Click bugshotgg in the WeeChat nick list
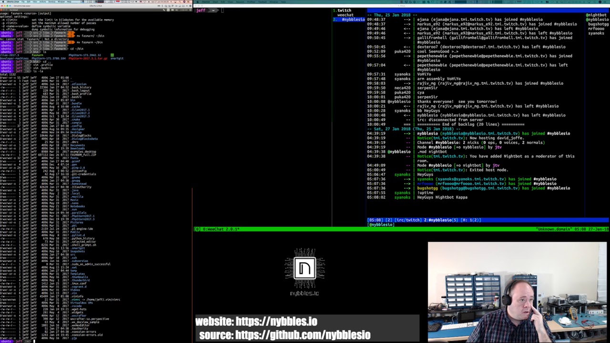 tap(598, 24)
